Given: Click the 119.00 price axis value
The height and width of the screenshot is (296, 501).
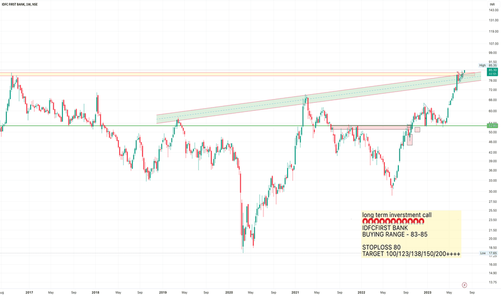Looking at the screenshot, I should click(x=493, y=31).
